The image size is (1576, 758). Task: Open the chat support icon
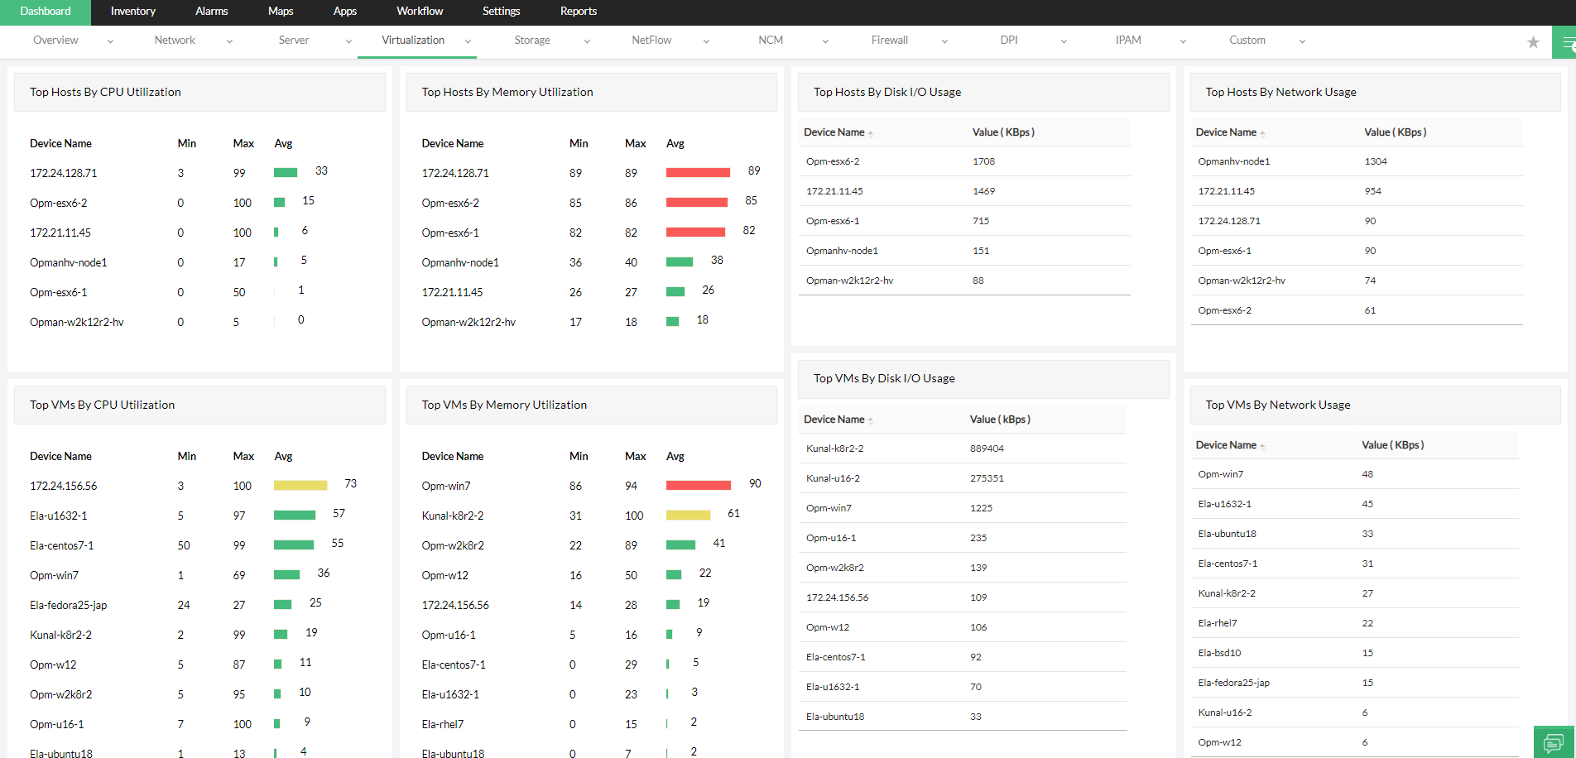1554,741
